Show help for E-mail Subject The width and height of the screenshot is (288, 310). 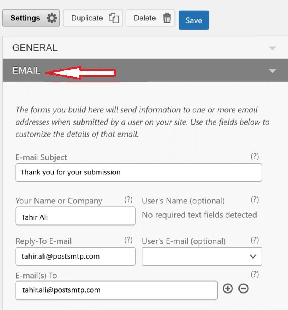pyautogui.click(x=255, y=156)
